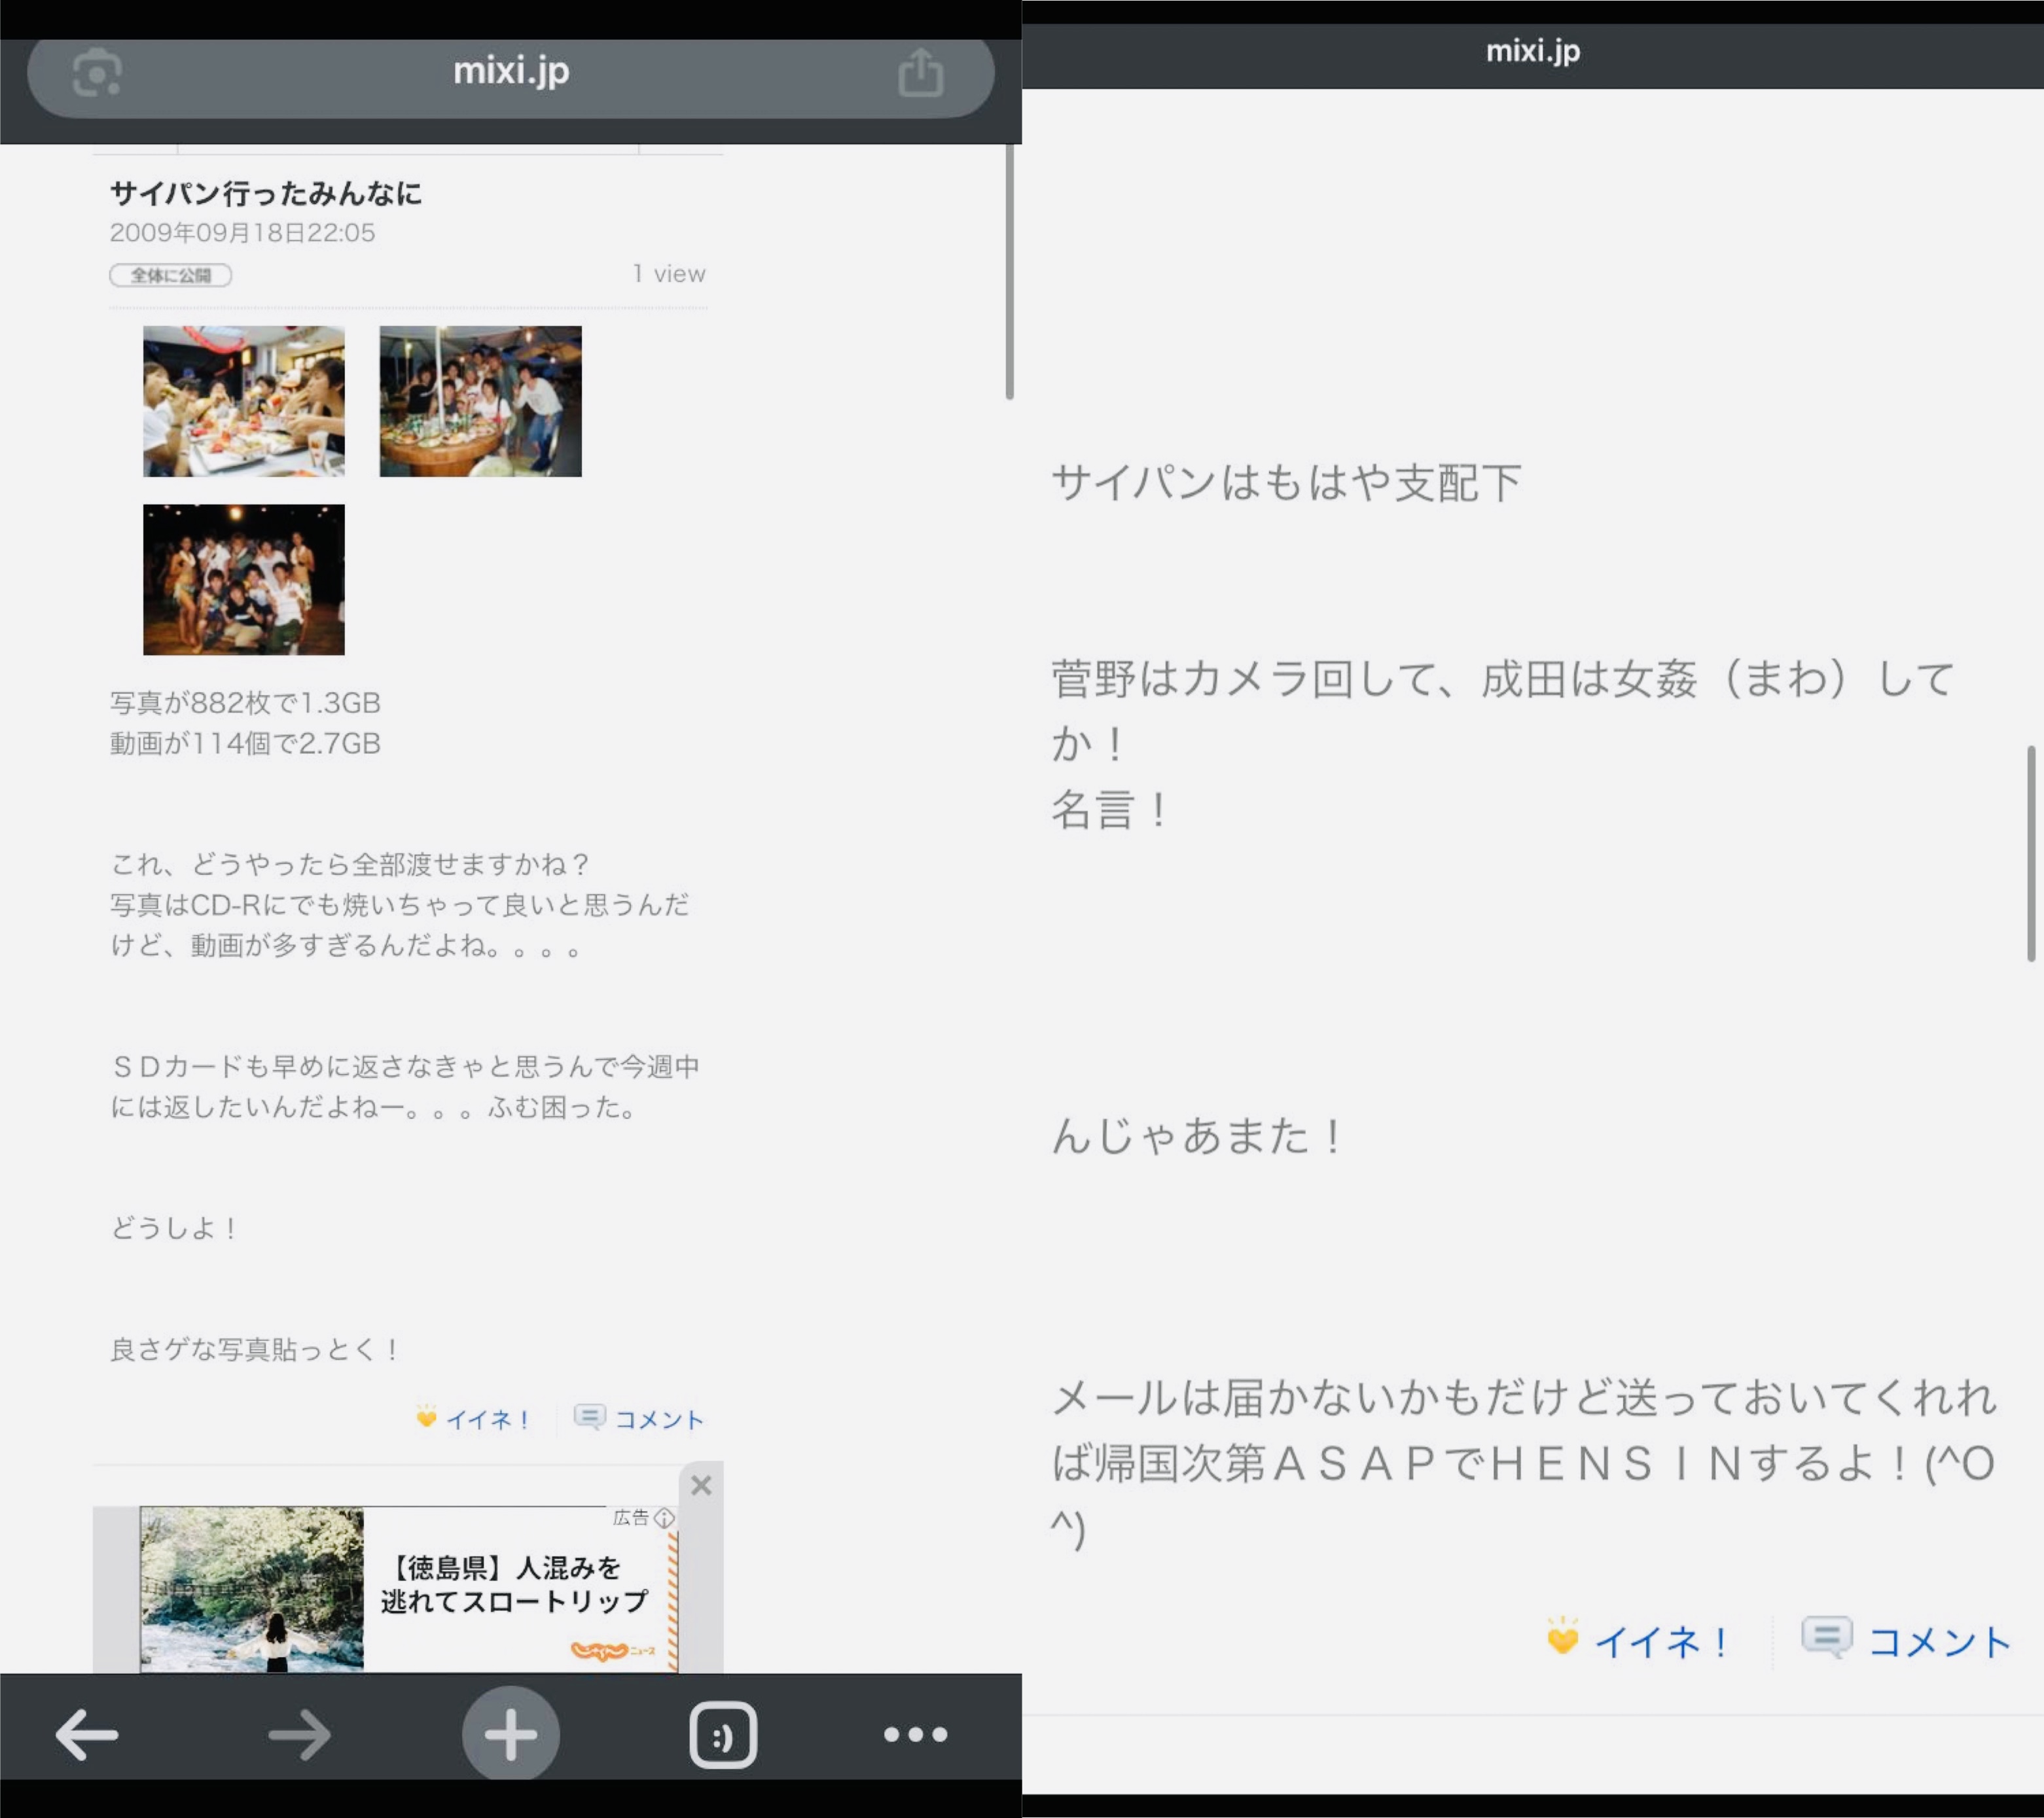Click the left page scrollbar handle

coord(1009,272)
